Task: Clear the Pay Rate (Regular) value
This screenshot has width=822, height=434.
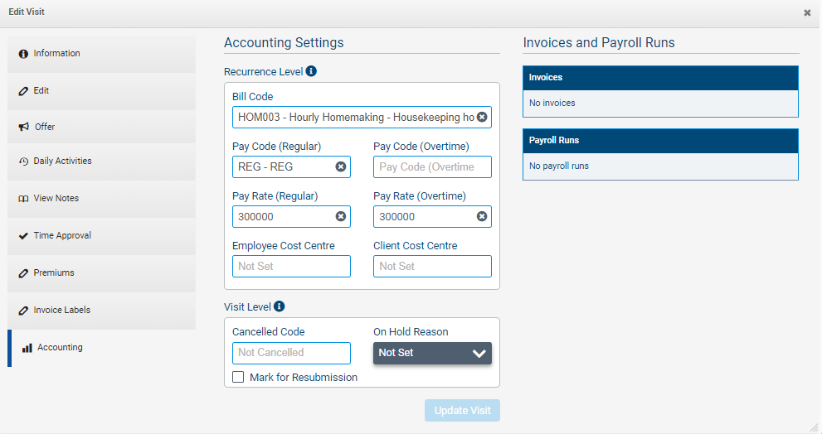Action: [x=341, y=216]
